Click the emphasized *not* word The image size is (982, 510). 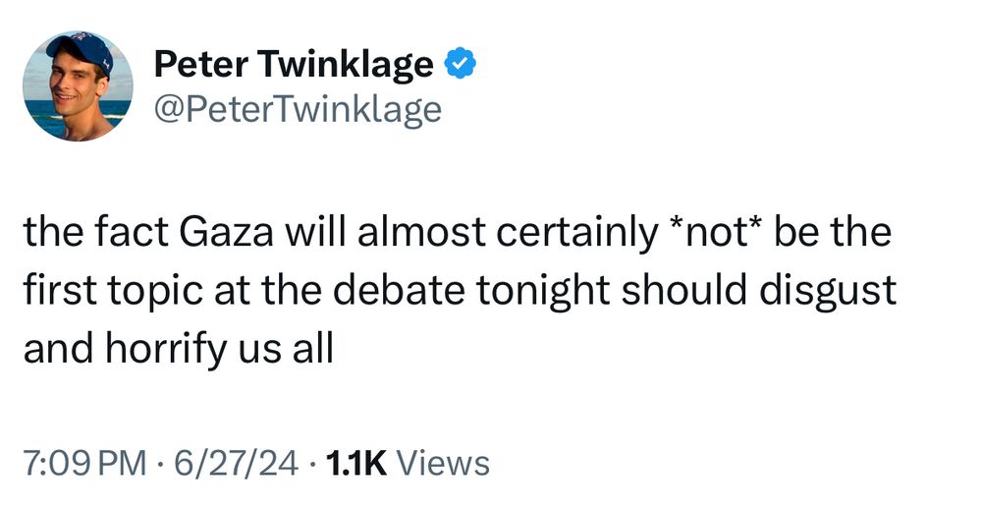pyautogui.click(x=712, y=234)
